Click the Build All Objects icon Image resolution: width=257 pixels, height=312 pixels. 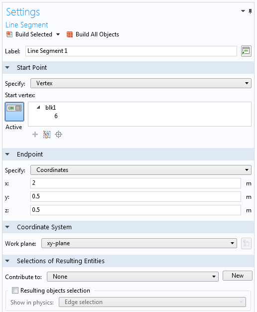70,34
